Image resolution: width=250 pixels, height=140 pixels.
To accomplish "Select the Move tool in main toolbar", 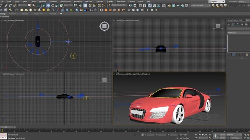I will coord(48,5).
